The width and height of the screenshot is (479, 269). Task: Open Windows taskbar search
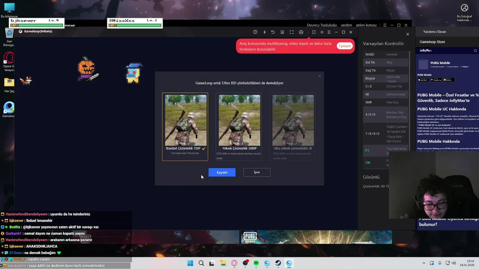201,263
